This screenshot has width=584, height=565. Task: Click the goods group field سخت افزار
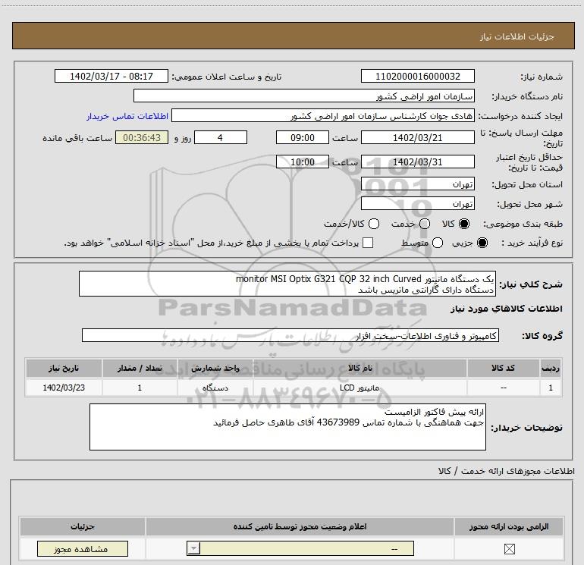[290, 335]
